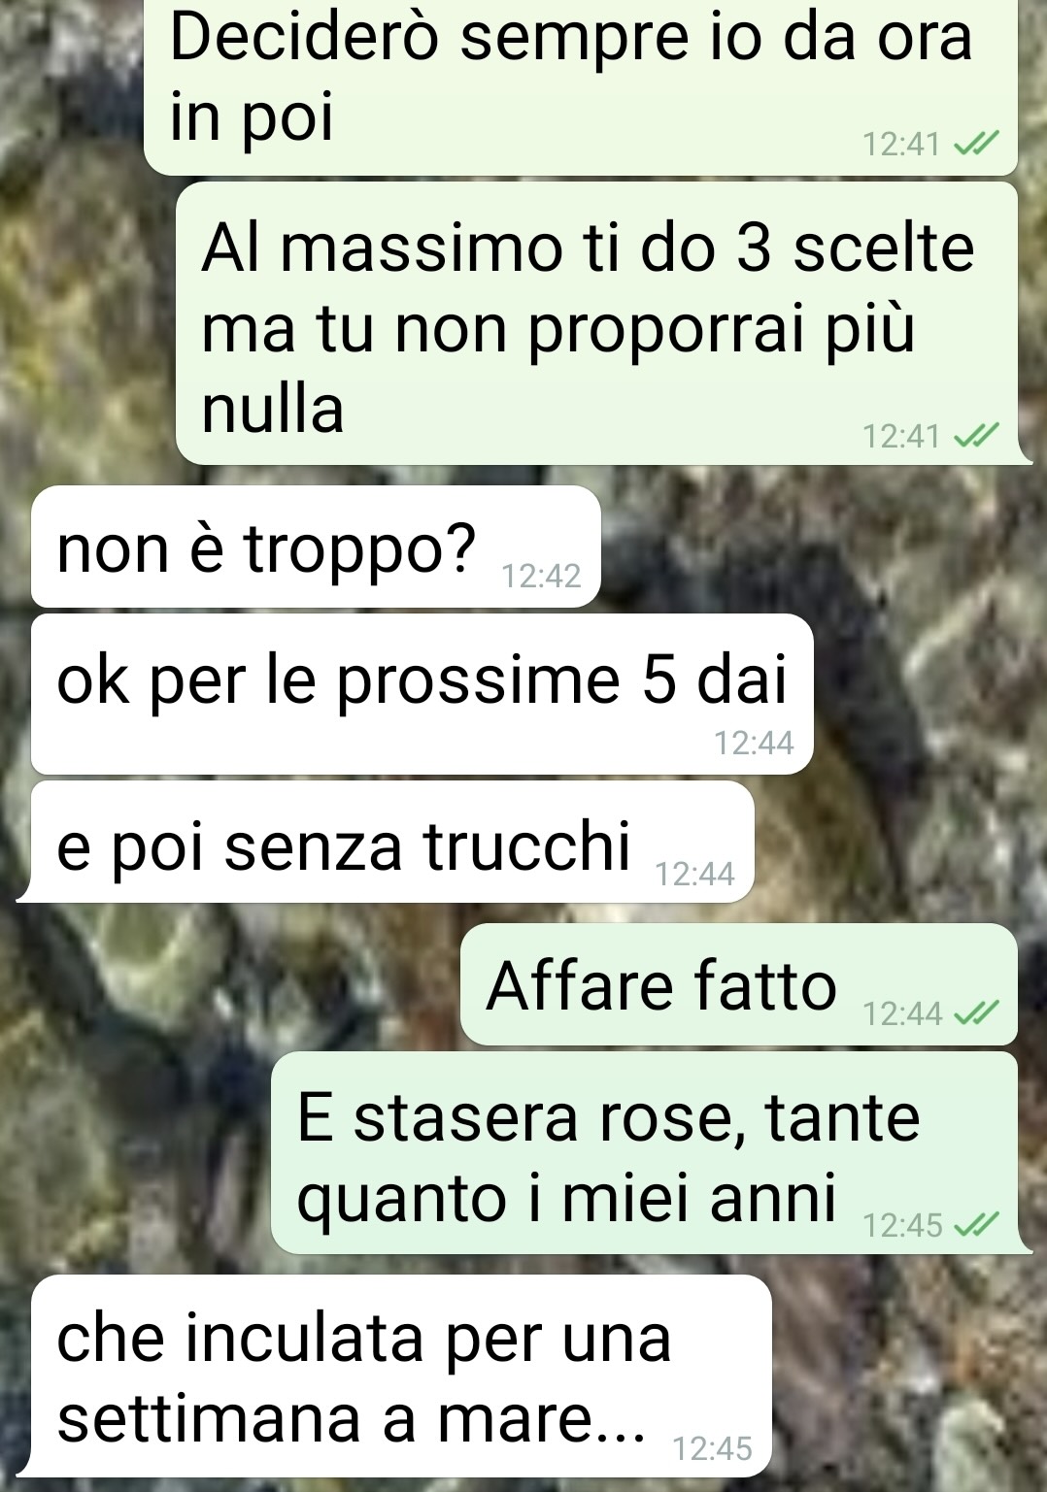Select the 'non è troppo?' message
This screenshot has height=1492, width=1047.
click(317, 547)
